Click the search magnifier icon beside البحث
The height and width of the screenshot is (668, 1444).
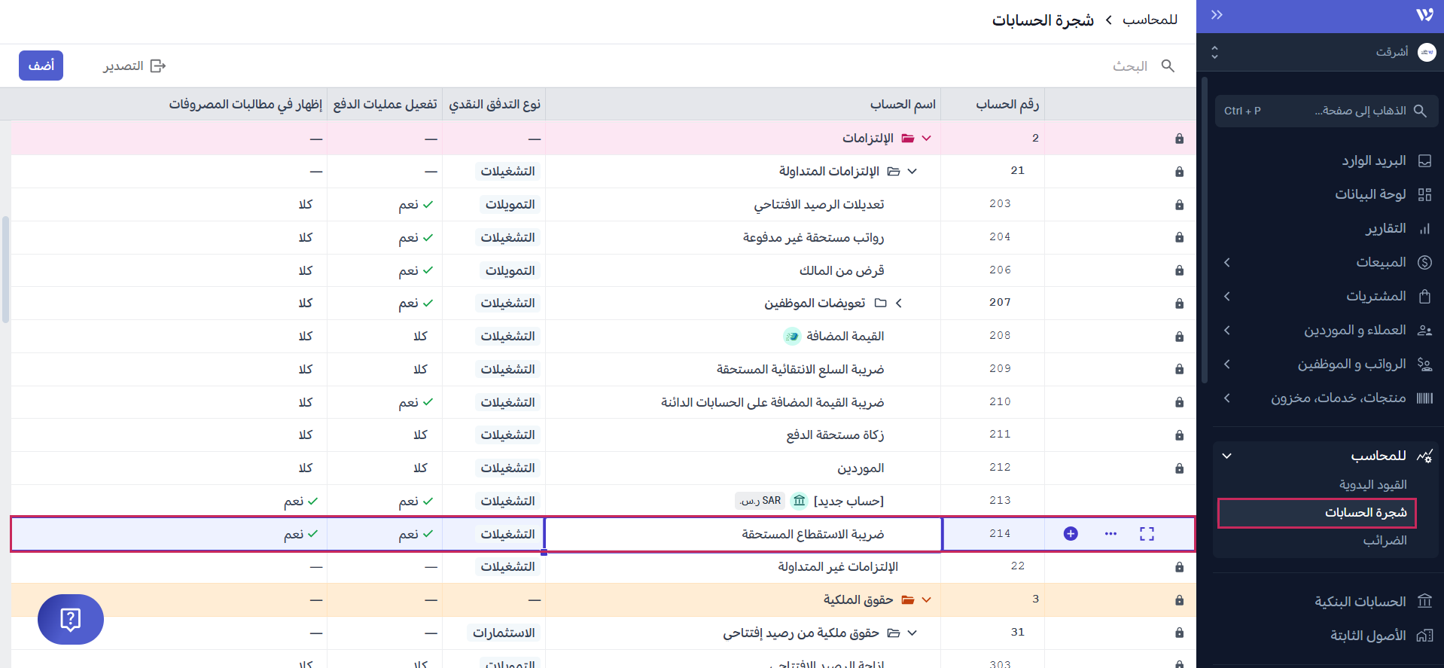point(1168,66)
